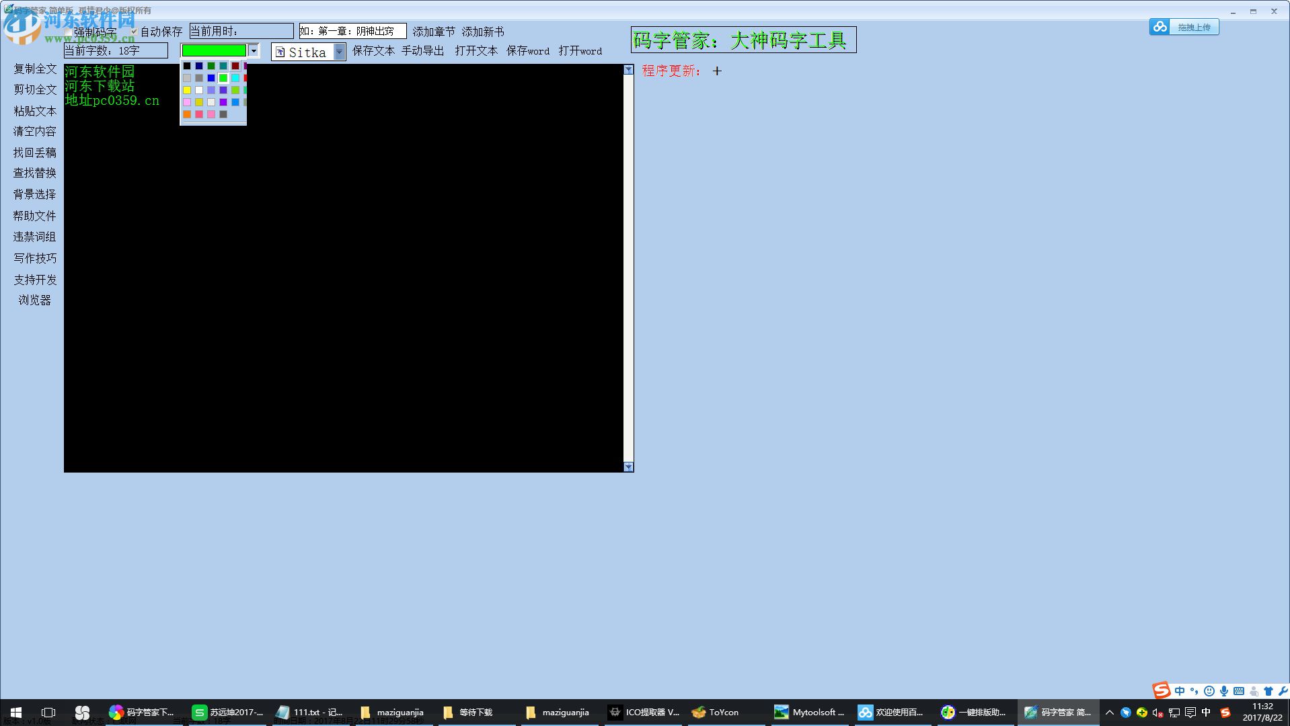Click the chapter name input field

(x=352, y=31)
